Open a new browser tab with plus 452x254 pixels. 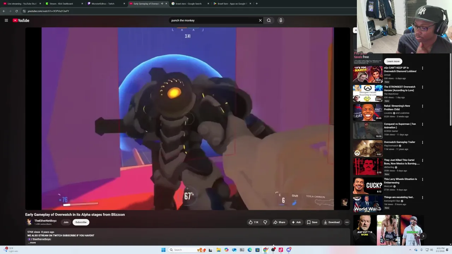256,4
